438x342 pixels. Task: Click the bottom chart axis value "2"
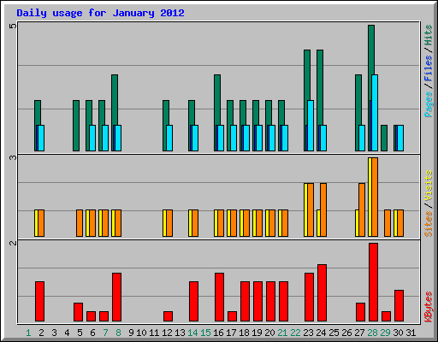13,243
